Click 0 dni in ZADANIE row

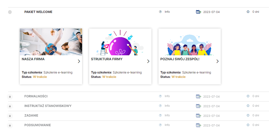click(x=256, y=115)
